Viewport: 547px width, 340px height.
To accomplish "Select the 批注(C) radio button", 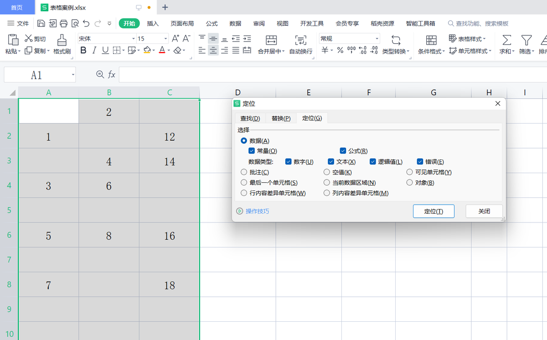I will (x=244, y=172).
